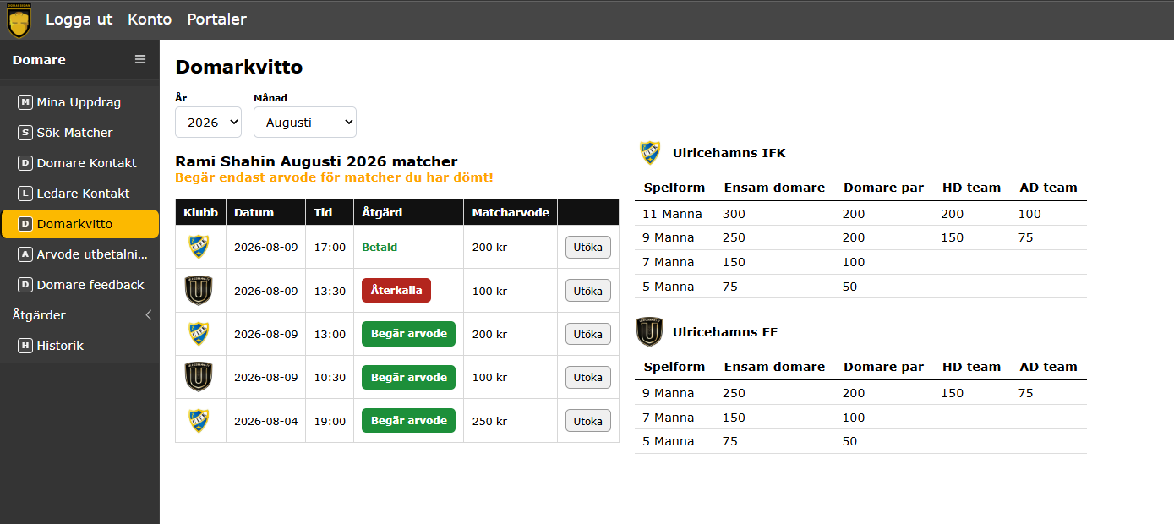
Task: Open Mina Uppdrag in sidebar
Action: (79, 102)
